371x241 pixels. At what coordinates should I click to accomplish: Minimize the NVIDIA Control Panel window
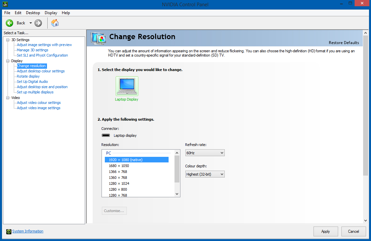click(341, 4)
